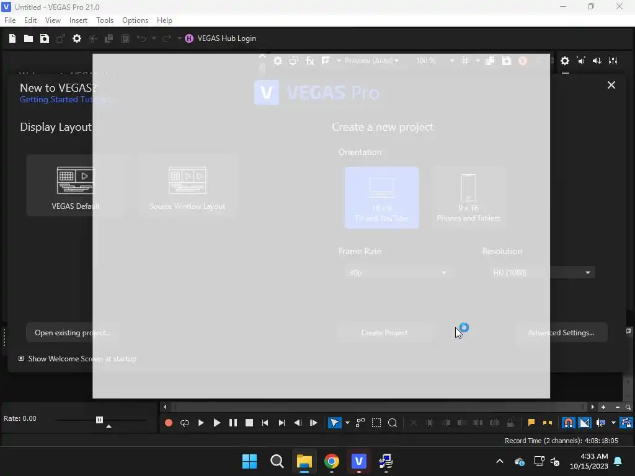This screenshot has width=635, height=476.
Task: Expand the Normal Edit tool options arrow
Action: click(347, 423)
